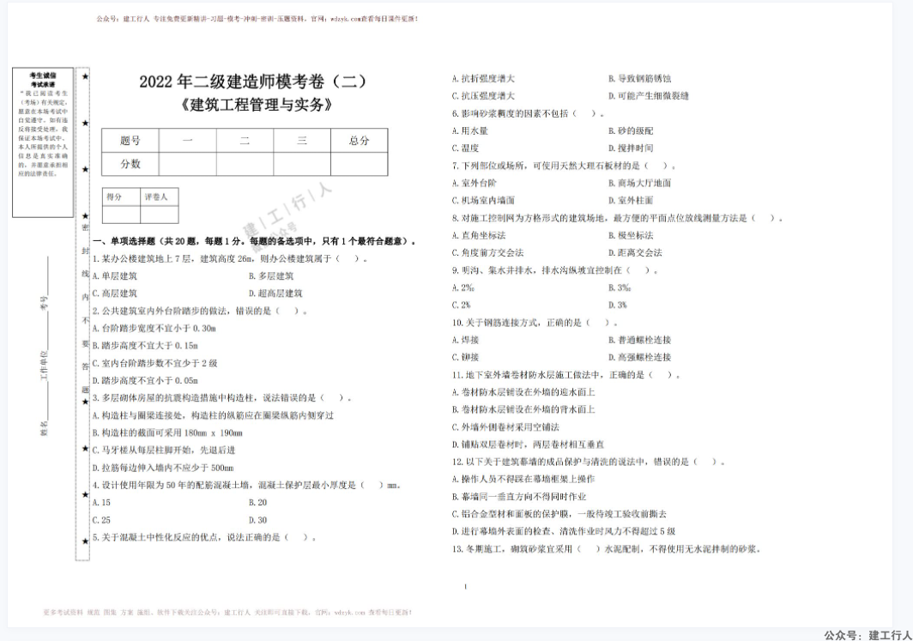This screenshot has width=913, height=641.
Task: Select option 'B. 卷材防水层铺设在外墙的背水面上'
Action: (523, 410)
